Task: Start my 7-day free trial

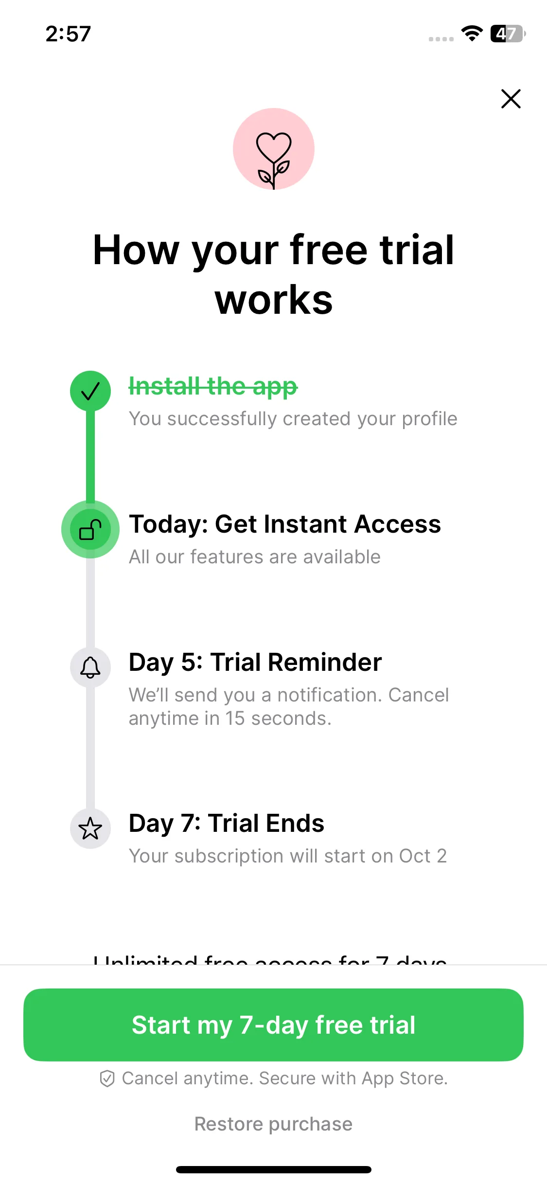Action: click(273, 1025)
